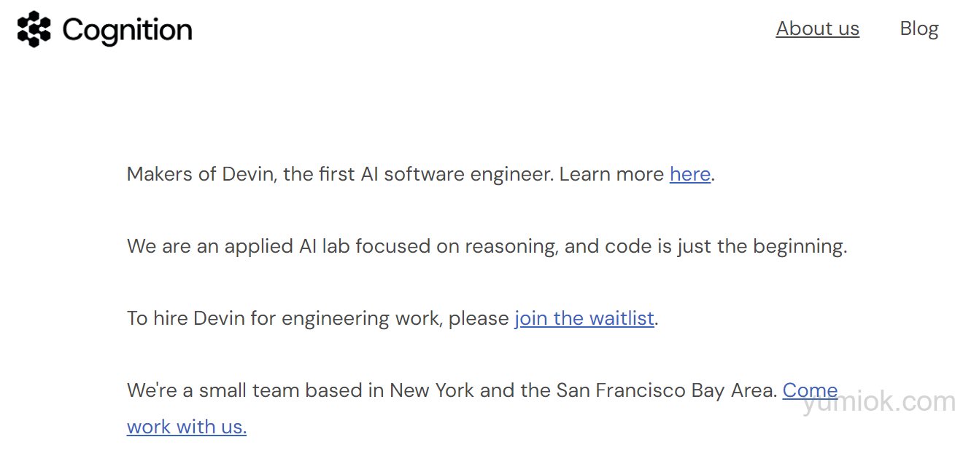Viewport: 955px width, 453px height.
Task: Click "code is just the beginning" text
Action: tap(726, 246)
